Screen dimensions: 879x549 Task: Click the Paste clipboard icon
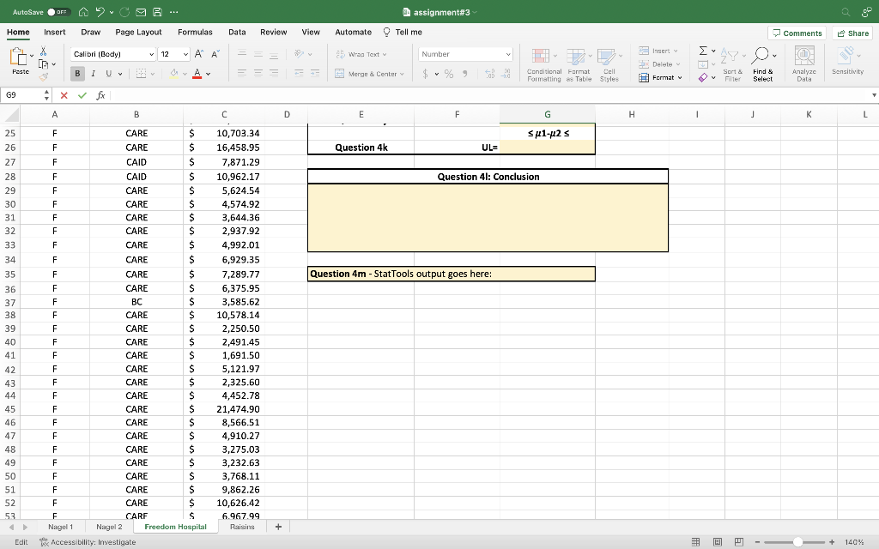pos(18,57)
